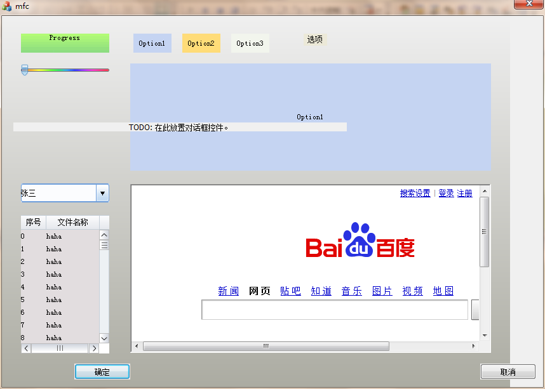Viewport: 545px width, 389px height.
Task: Click the TODO: 在此放置对话框控件 static text
Action: pos(178,128)
